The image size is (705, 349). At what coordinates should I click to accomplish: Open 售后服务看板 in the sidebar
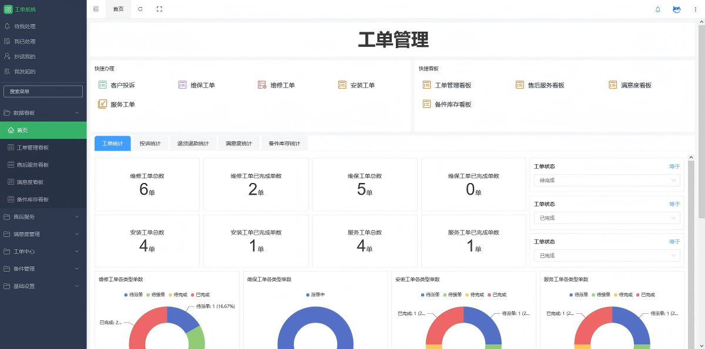43,165
